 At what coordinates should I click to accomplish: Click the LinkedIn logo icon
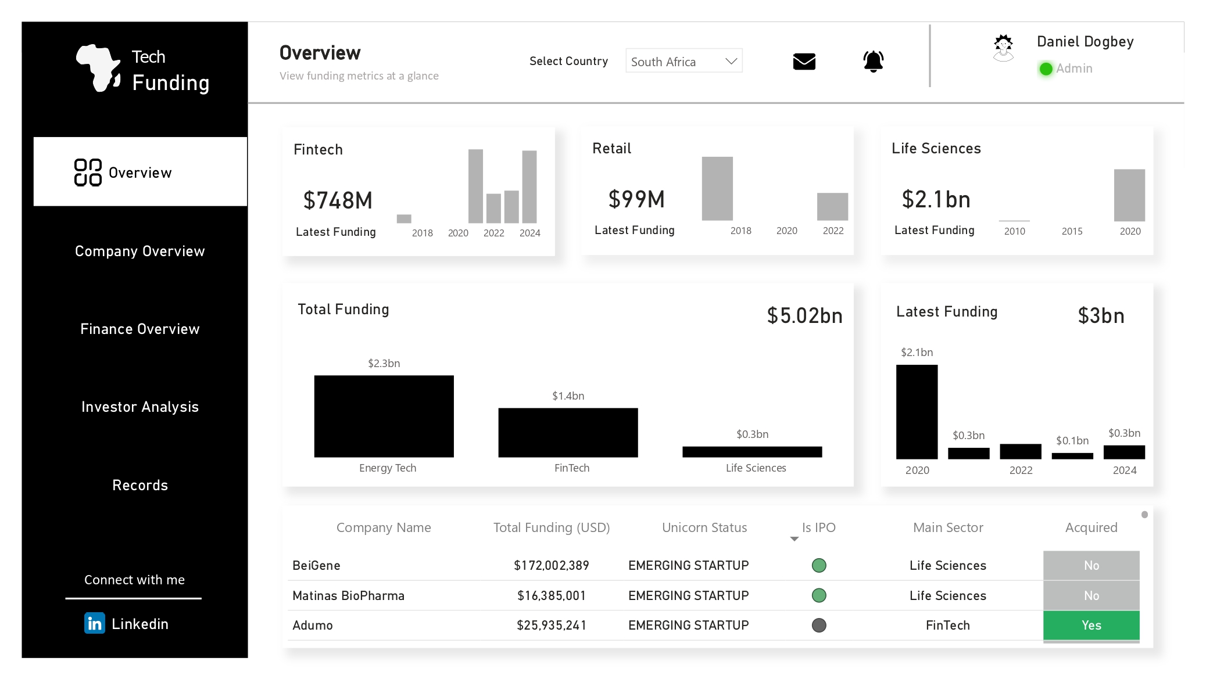(95, 623)
